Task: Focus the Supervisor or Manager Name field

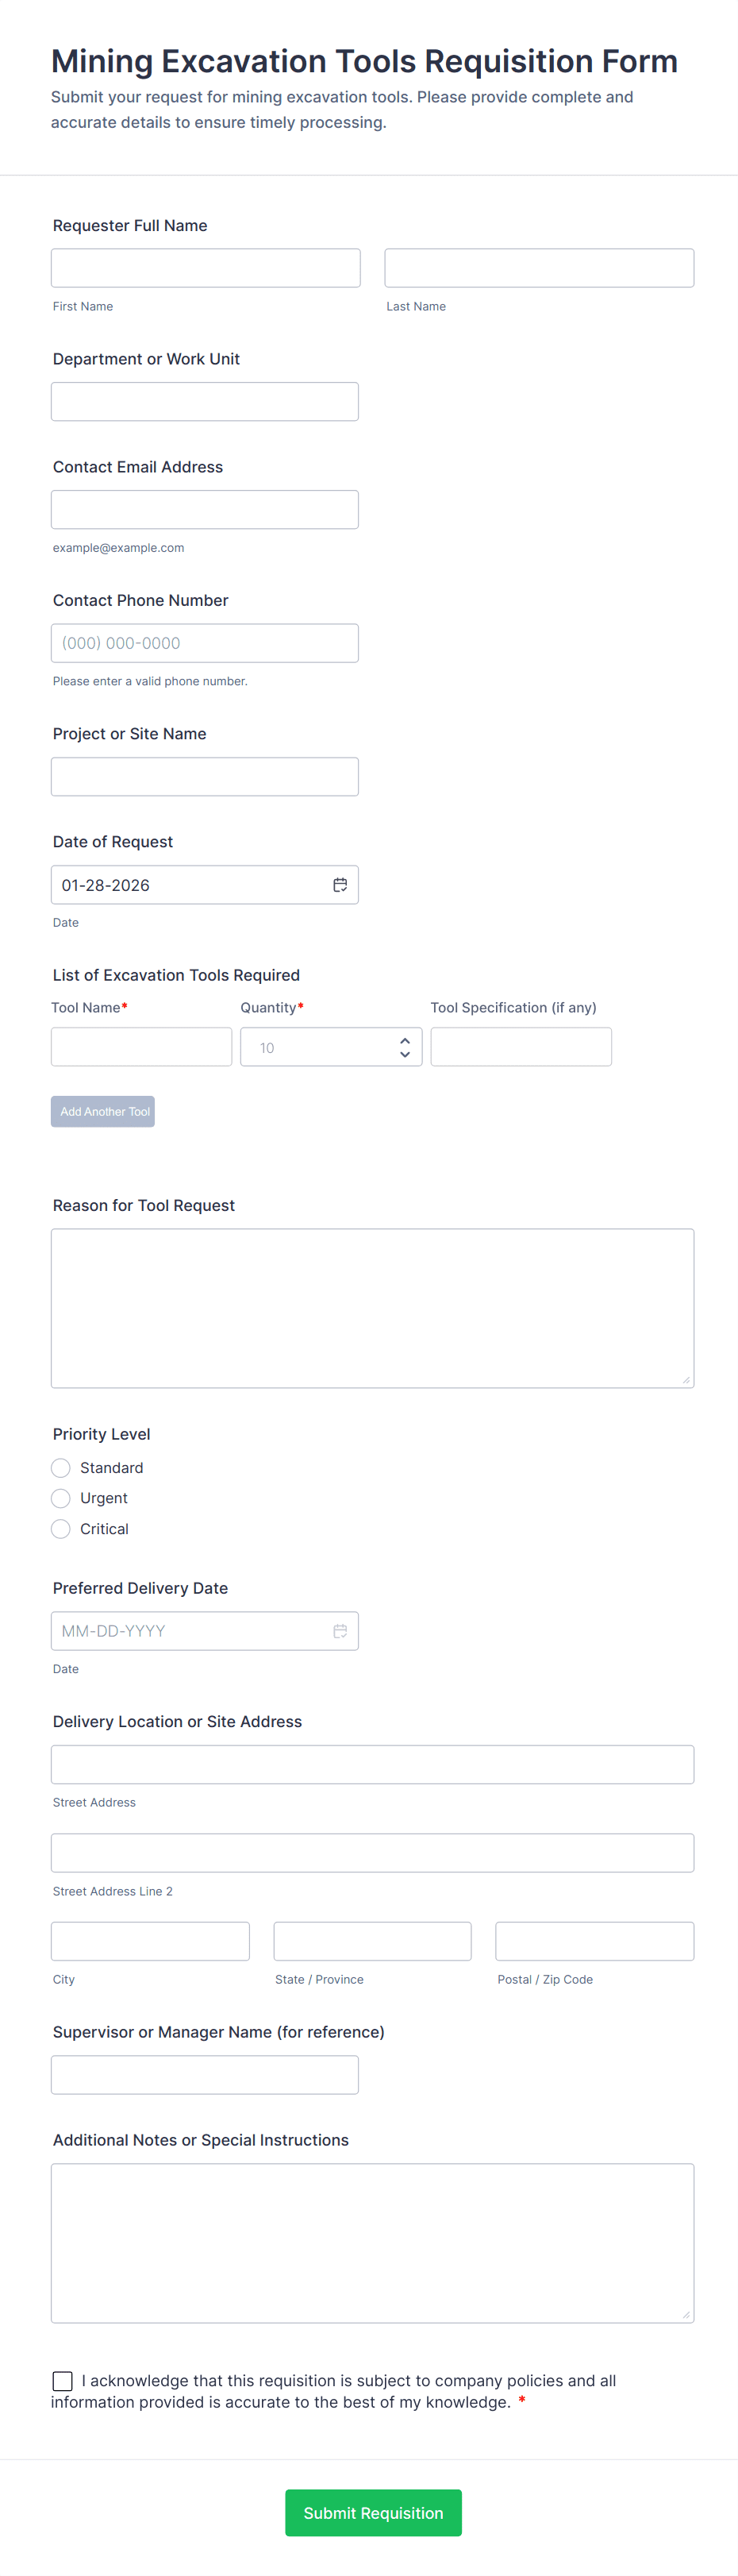Action: click(x=205, y=2075)
